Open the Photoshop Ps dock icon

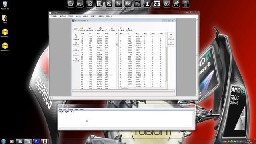pos(118,4)
